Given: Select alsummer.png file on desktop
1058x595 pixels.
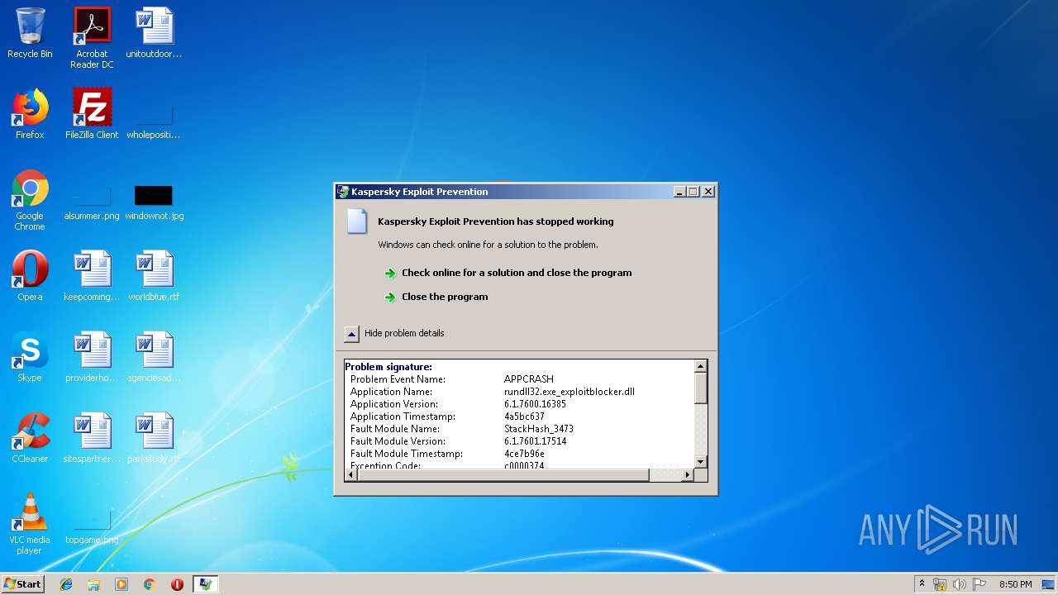Looking at the screenshot, I should pyautogui.click(x=92, y=202).
